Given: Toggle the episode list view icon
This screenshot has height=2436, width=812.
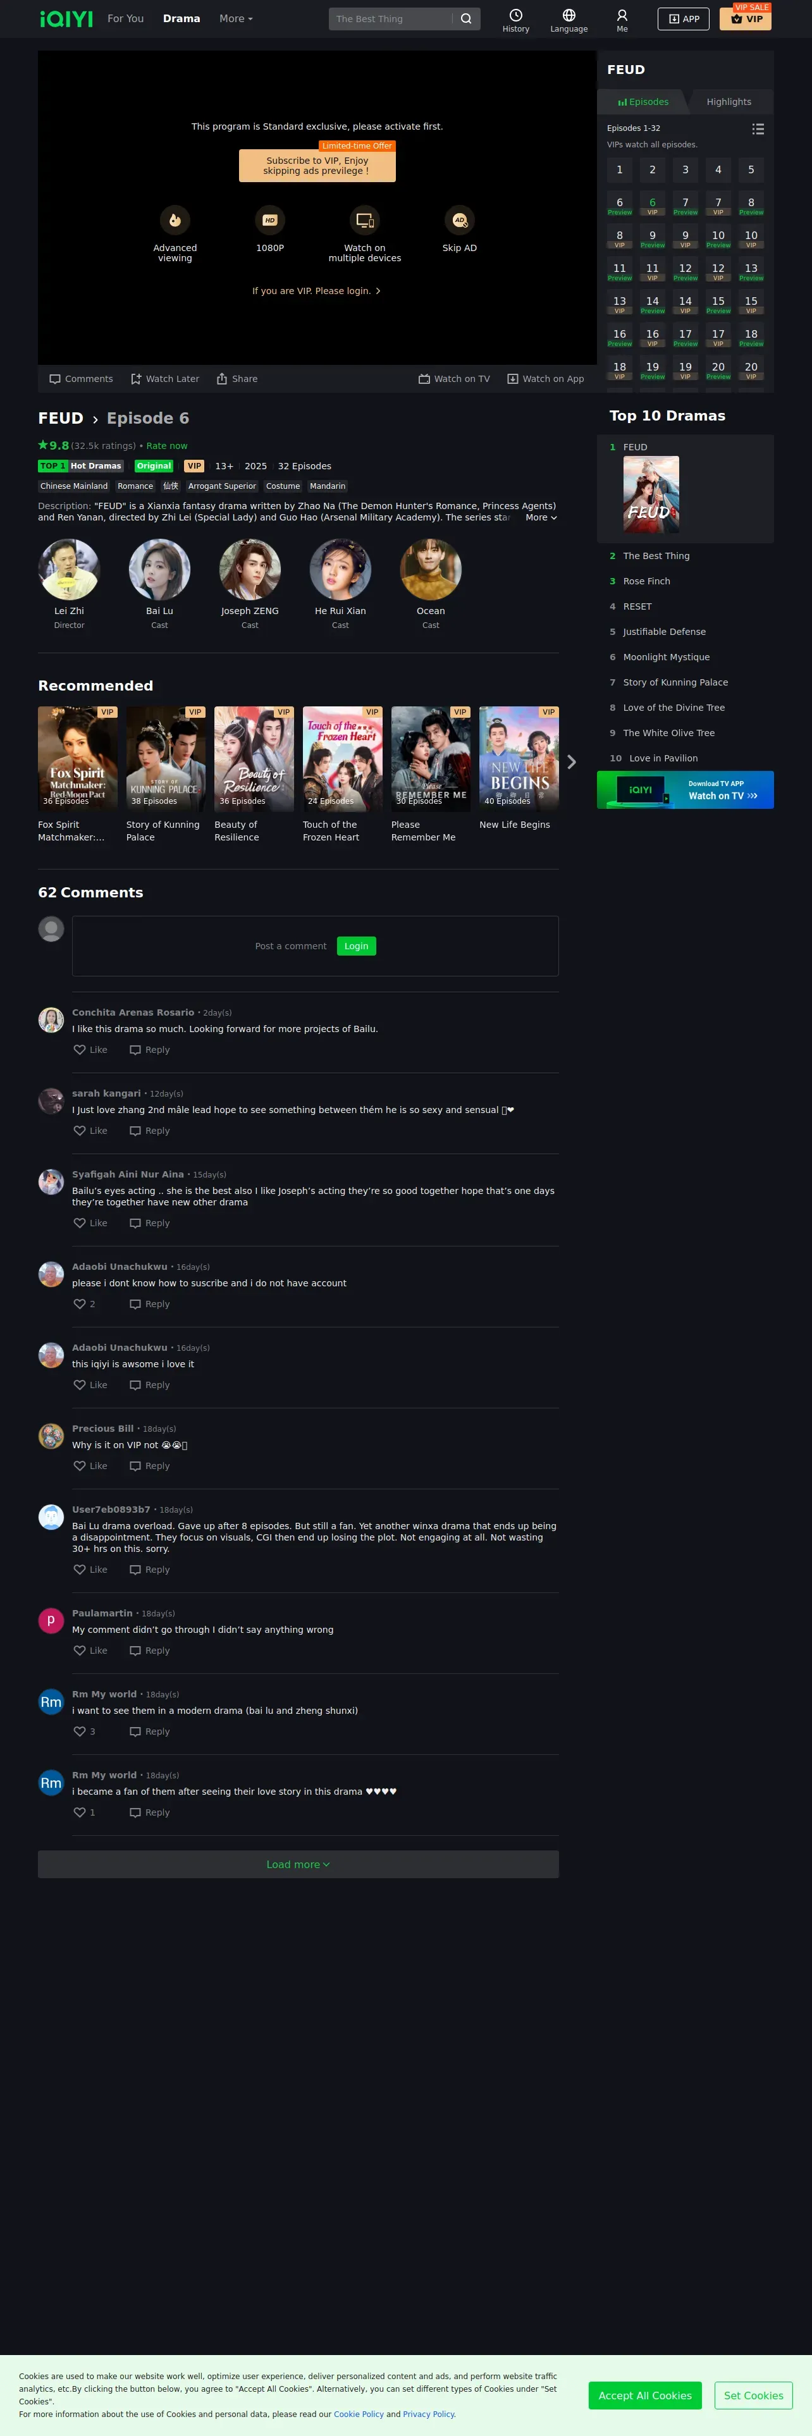Looking at the screenshot, I should tap(757, 128).
